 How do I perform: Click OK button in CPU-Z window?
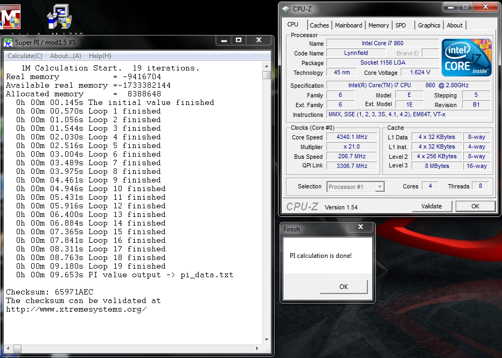(x=476, y=206)
